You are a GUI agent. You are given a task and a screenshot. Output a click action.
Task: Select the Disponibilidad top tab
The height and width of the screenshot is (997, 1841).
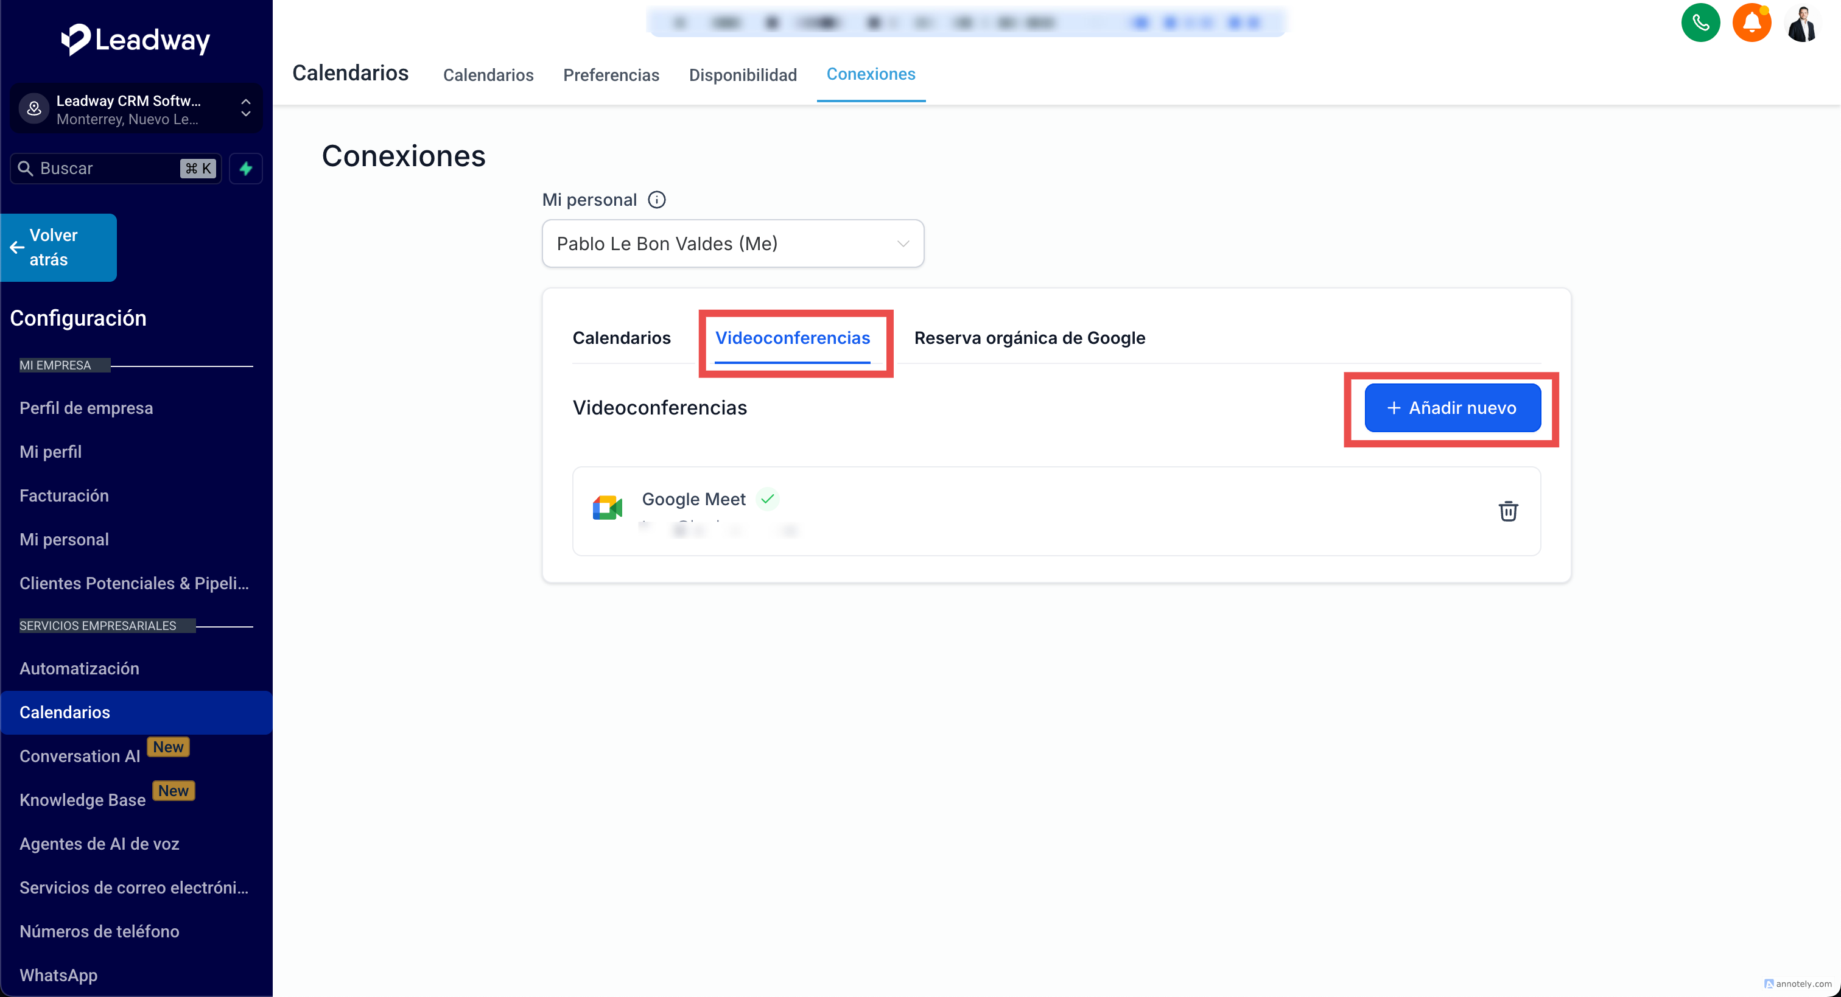pos(743,75)
